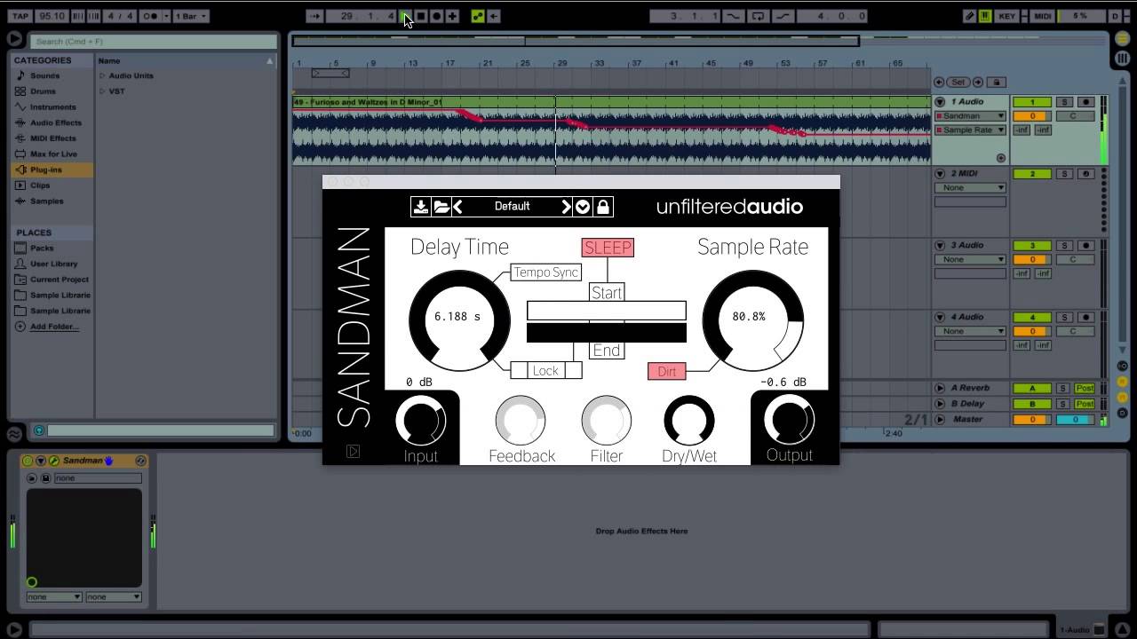The height and width of the screenshot is (639, 1137).
Task: Click the Output gain knob
Action: pos(789,421)
